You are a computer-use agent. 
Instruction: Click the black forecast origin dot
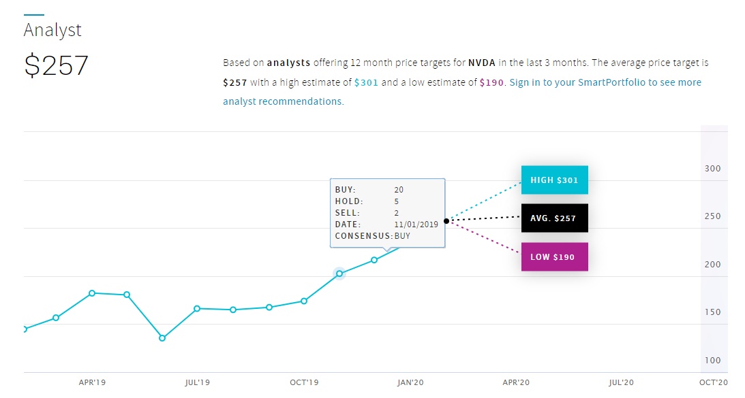[x=446, y=220]
